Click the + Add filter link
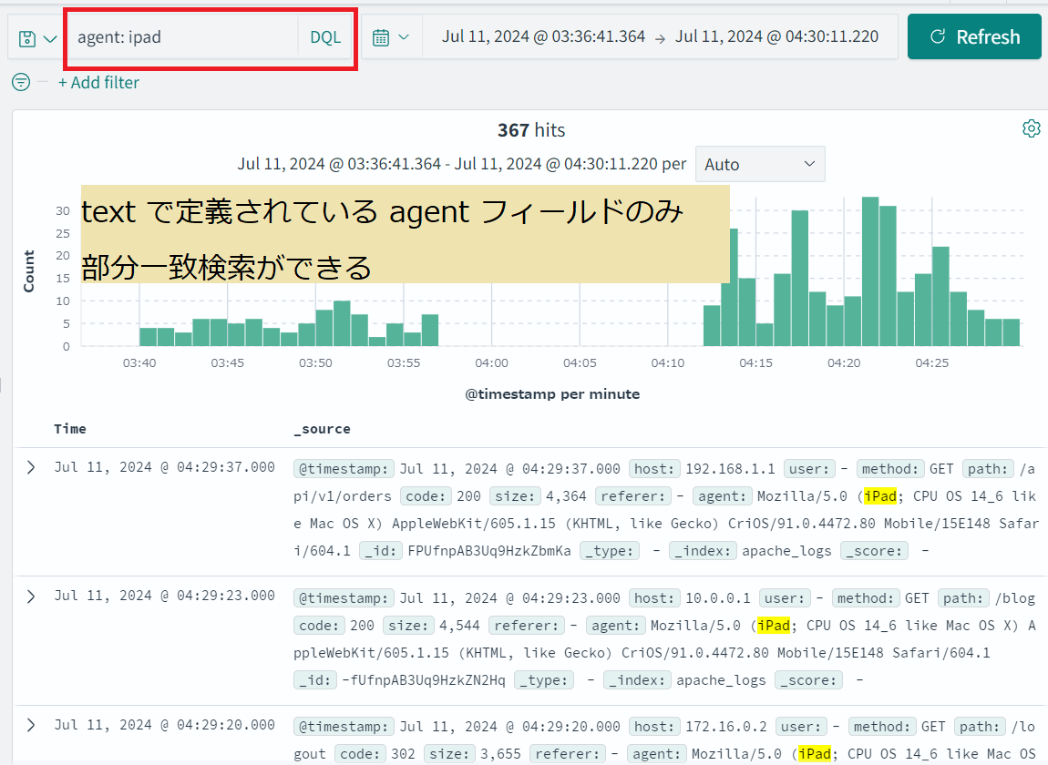1048x765 pixels. click(99, 83)
